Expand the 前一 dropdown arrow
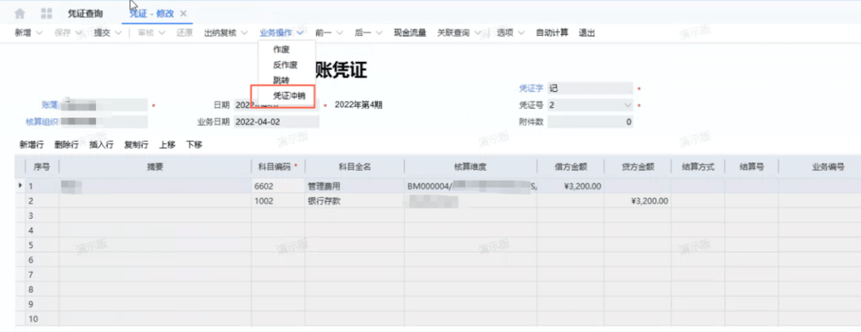 pos(339,33)
